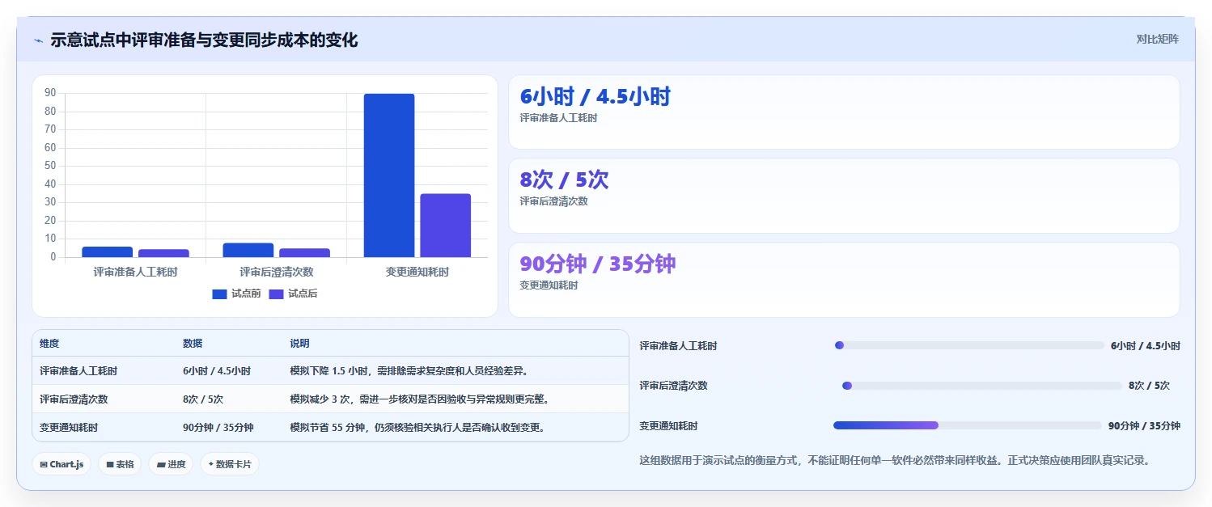Viewport: 1212px width, 507px height.
Task: Click the 数据 column header
Action: tap(193, 344)
